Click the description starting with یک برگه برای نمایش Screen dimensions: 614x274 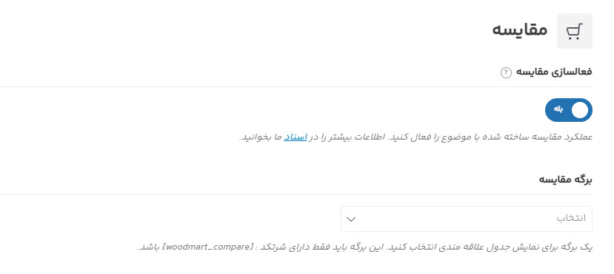pyautogui.click(x=365, y=247)
